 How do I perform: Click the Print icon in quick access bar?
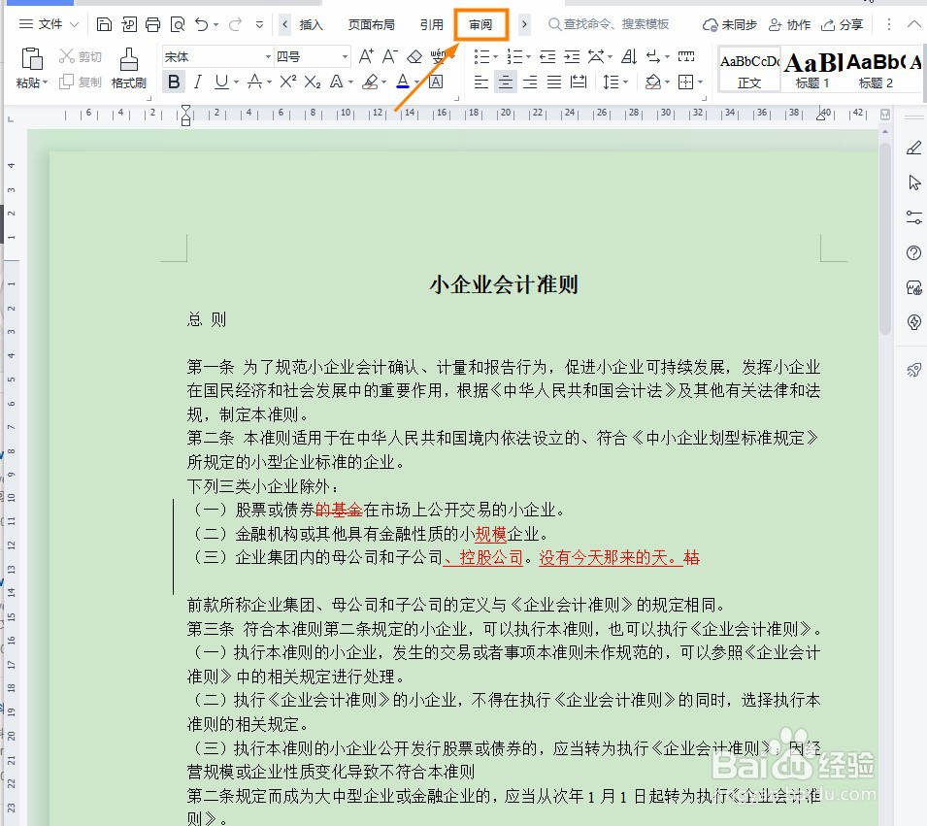tap(152, 25)
